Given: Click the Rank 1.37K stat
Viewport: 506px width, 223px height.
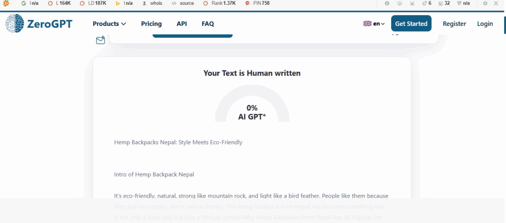Looking at the screenshot, I should click(x=220, y=4).
